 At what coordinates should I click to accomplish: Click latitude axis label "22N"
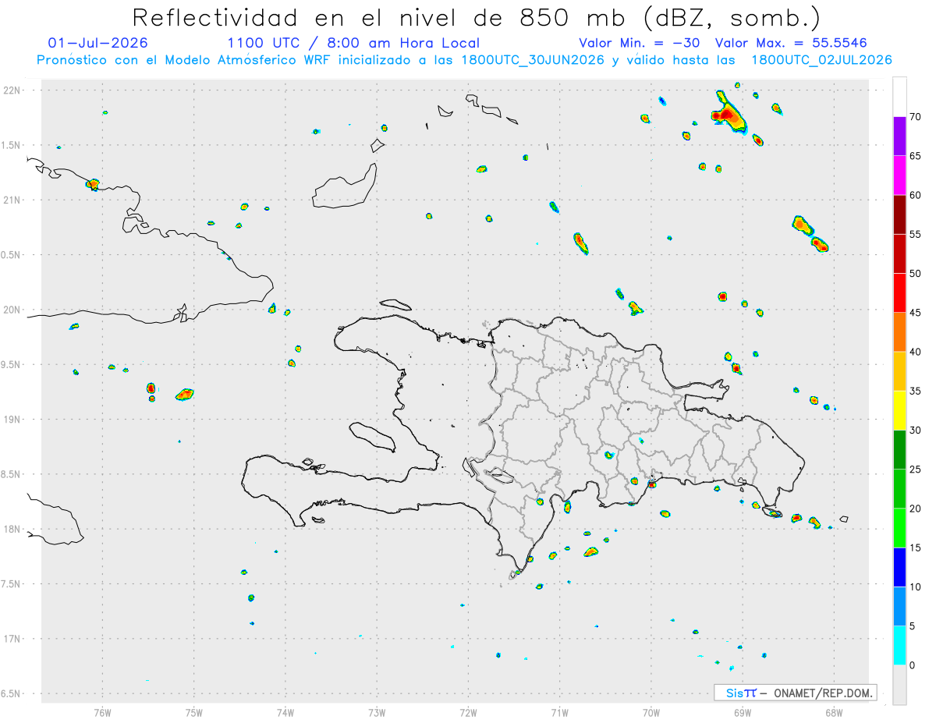tap(12, 90)
